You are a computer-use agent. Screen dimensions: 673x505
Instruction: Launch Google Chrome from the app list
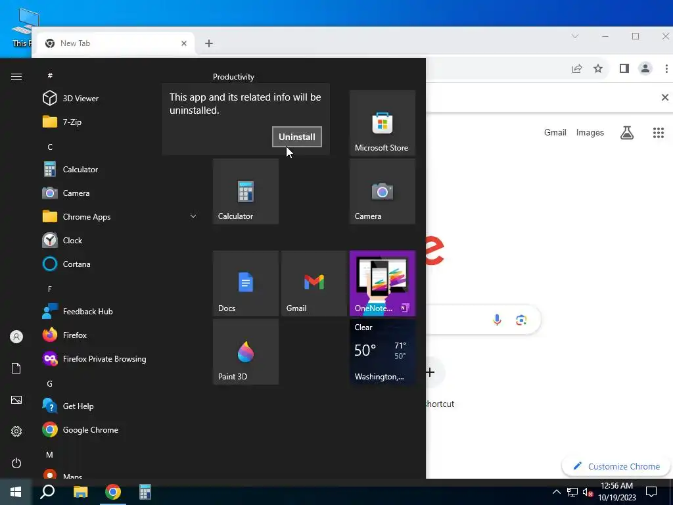(120, 429)
